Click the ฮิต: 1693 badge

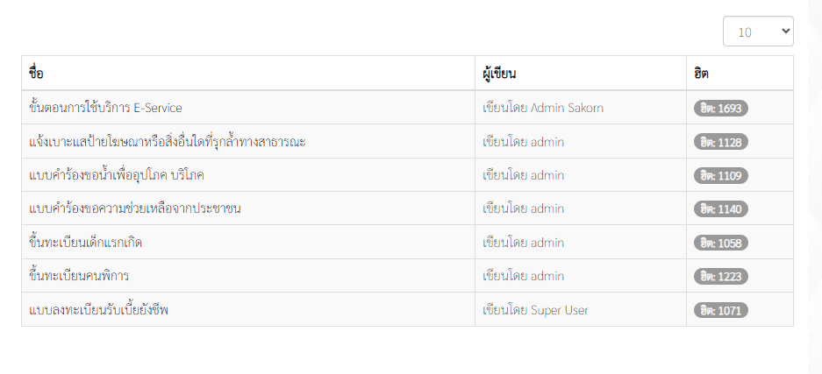click(721, 109)
